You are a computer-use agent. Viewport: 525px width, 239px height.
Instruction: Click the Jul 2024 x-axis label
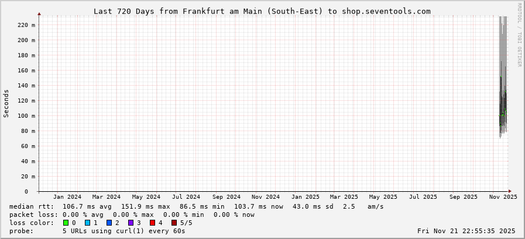(x=186, y=197)
